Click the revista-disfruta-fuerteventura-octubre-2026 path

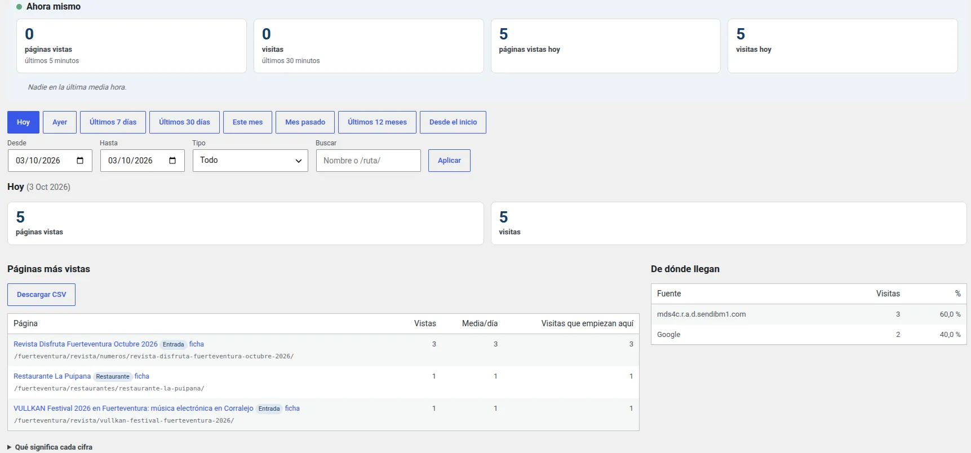pos(154,356)
